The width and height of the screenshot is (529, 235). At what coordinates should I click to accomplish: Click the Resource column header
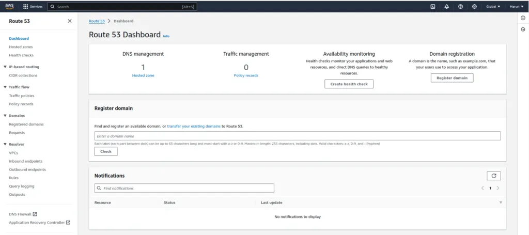103,202
